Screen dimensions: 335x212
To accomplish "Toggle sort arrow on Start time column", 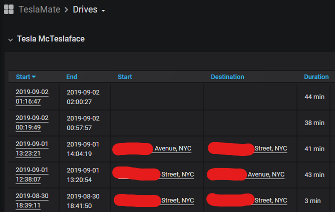I will 34,77.
